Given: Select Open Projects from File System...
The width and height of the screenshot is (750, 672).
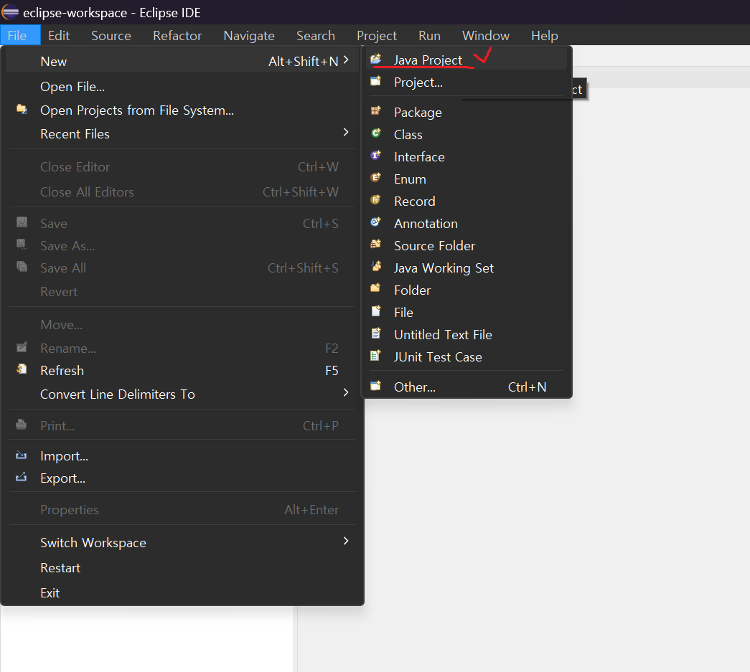Looking at the screenshot, I should (137, 110).
